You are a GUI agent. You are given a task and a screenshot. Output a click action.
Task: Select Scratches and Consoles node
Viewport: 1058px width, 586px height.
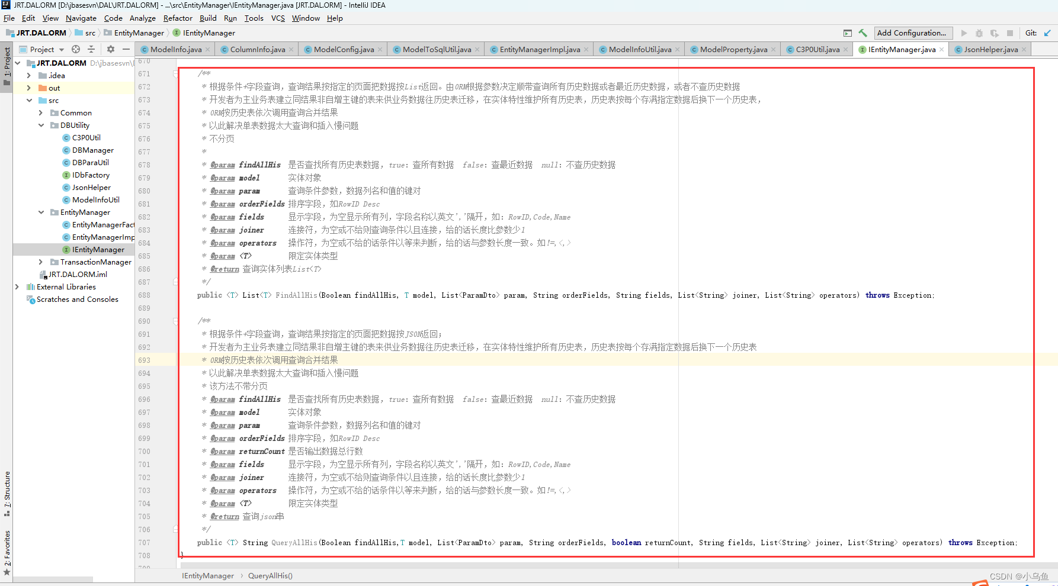tap(77, 300)
